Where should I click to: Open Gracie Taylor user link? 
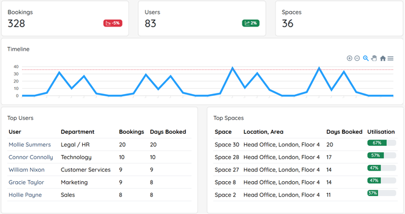point(26,182)
